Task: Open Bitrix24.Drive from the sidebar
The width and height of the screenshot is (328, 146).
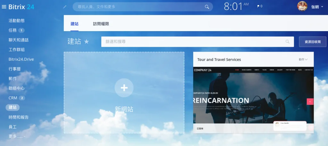Action: [21, 59]
